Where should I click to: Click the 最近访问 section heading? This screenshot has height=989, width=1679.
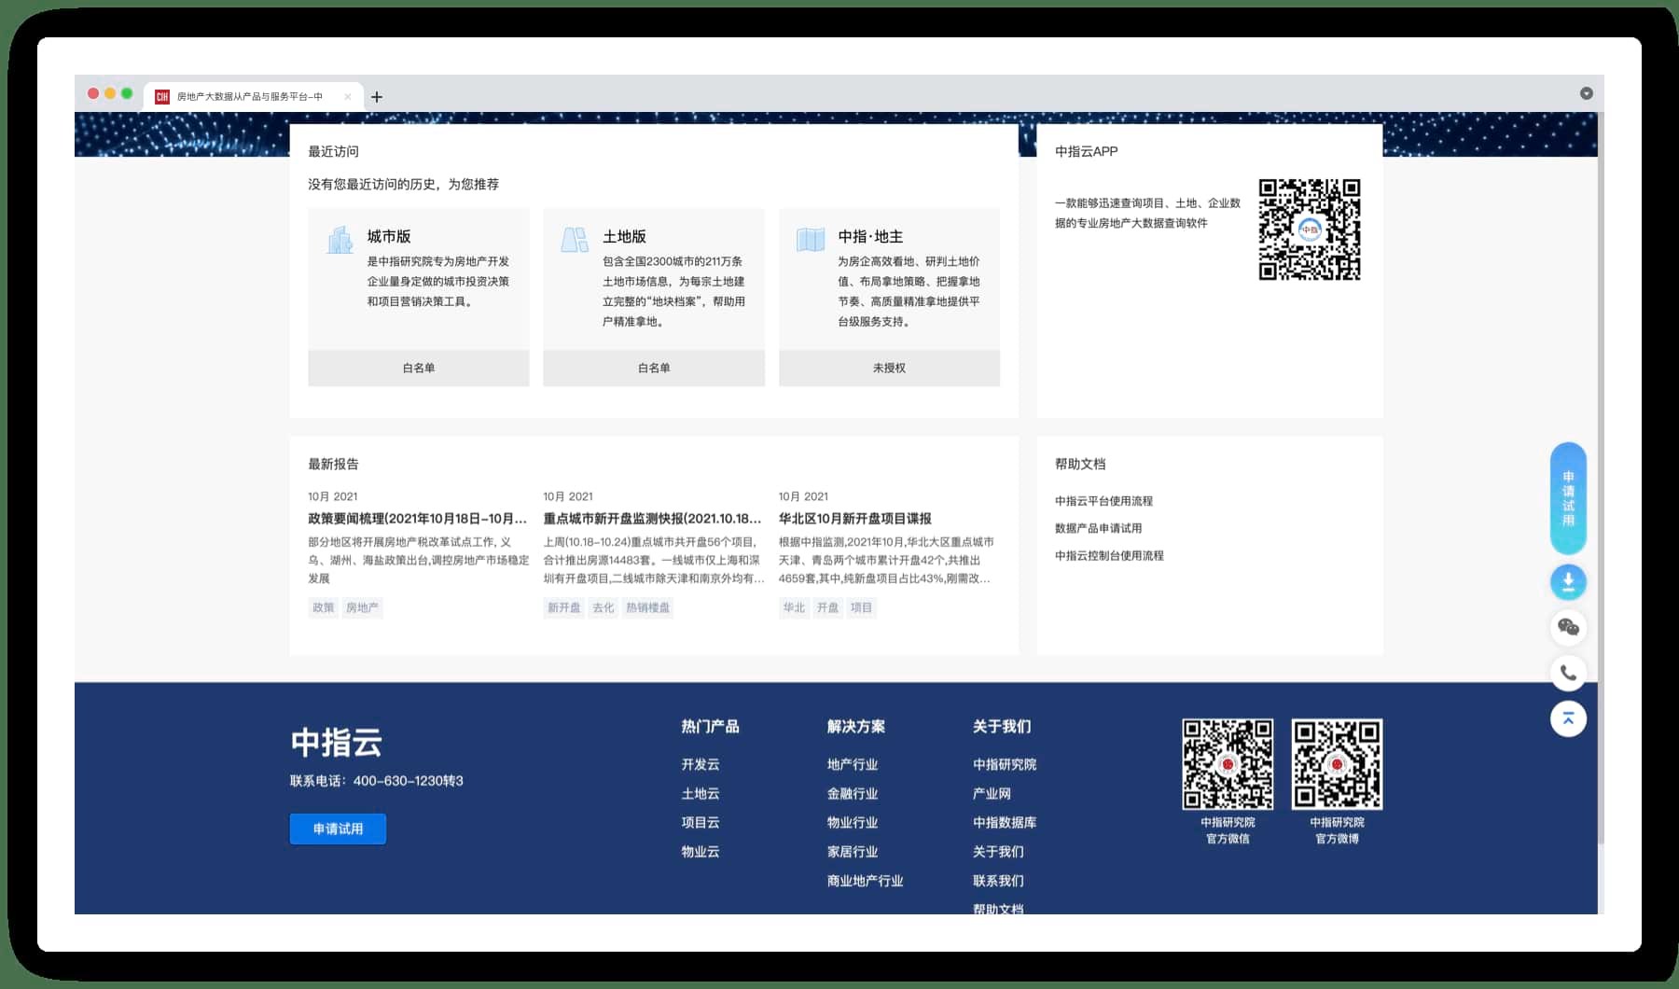click(x=333, y=151)
